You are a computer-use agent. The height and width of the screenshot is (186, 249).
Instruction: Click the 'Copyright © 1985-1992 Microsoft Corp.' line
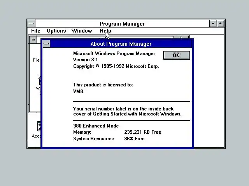click(x=116, y=66)
